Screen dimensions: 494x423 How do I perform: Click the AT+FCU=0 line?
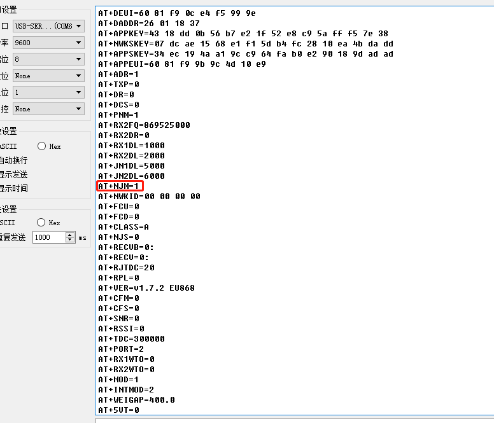[x=118, y=207]
